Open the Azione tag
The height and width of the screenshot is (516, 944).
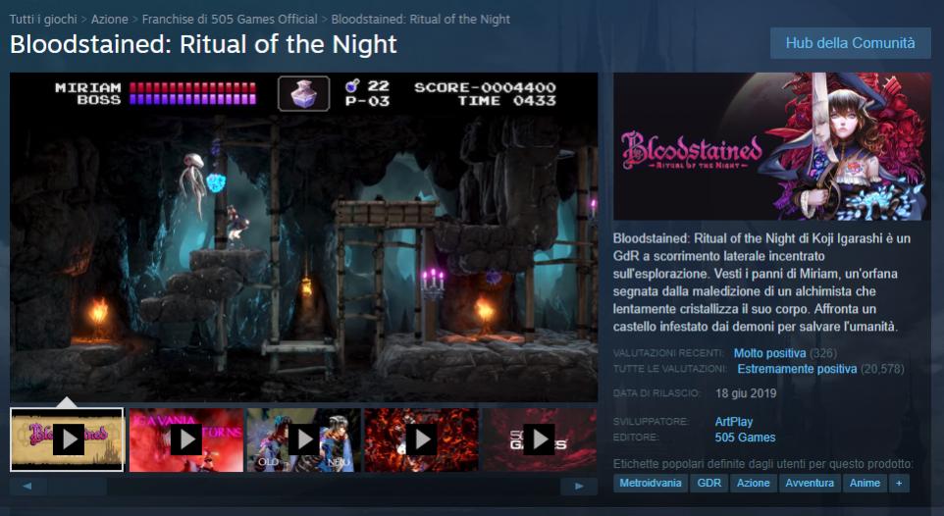pyautogui.click(x=754, y=483)
